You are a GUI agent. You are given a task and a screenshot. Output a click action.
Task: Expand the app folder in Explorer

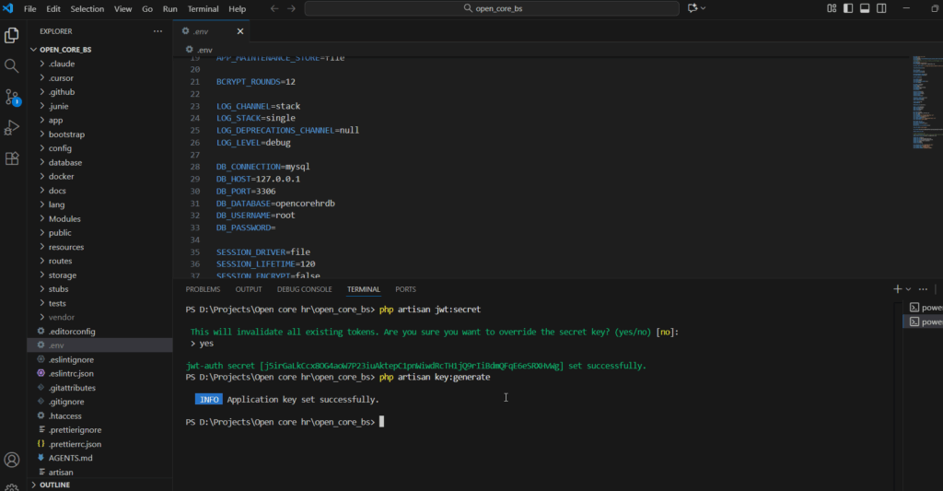click(55, 120)
